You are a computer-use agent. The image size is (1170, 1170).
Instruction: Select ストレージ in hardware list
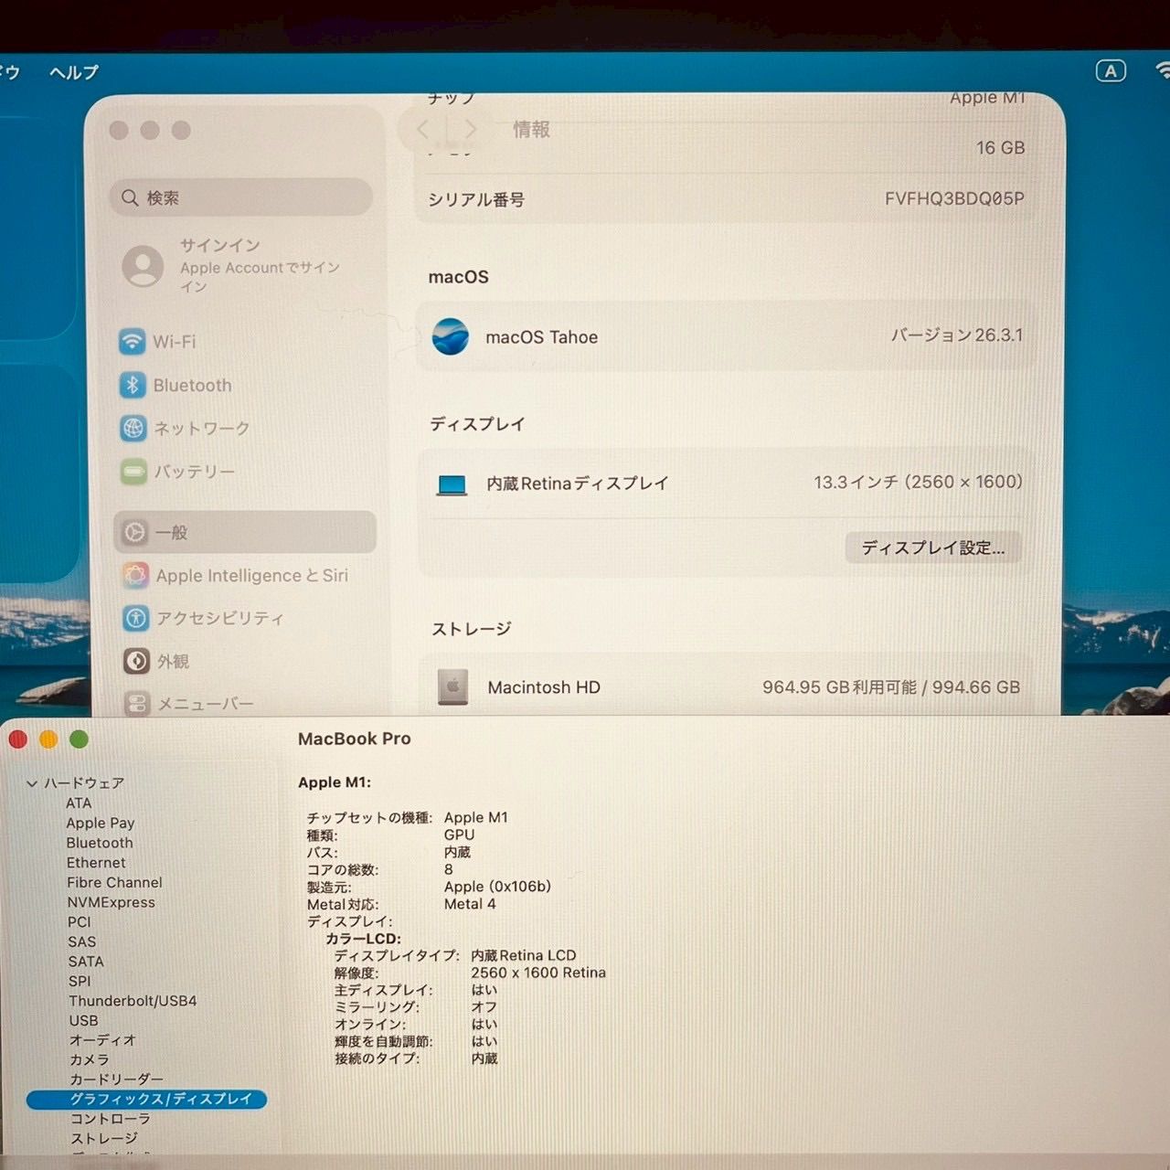pos(104,1139)
